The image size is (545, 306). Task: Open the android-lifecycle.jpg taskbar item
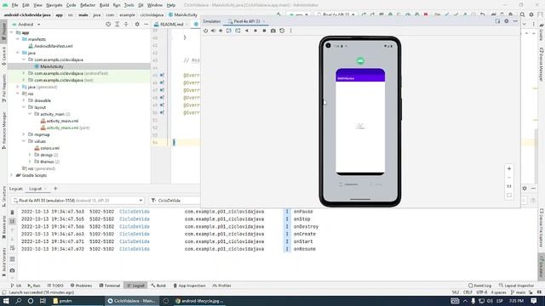pos(199,301)
